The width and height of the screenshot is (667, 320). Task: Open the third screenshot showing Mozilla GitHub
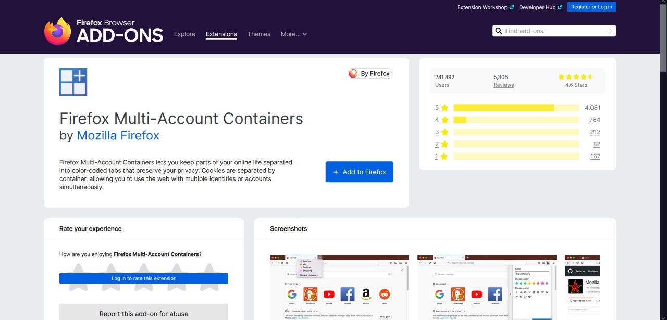(583, 287)
